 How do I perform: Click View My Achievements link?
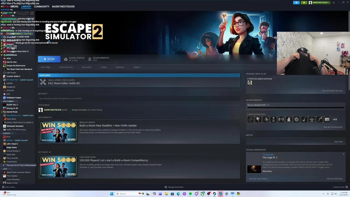pyautogui.click(x=333, y=127)
